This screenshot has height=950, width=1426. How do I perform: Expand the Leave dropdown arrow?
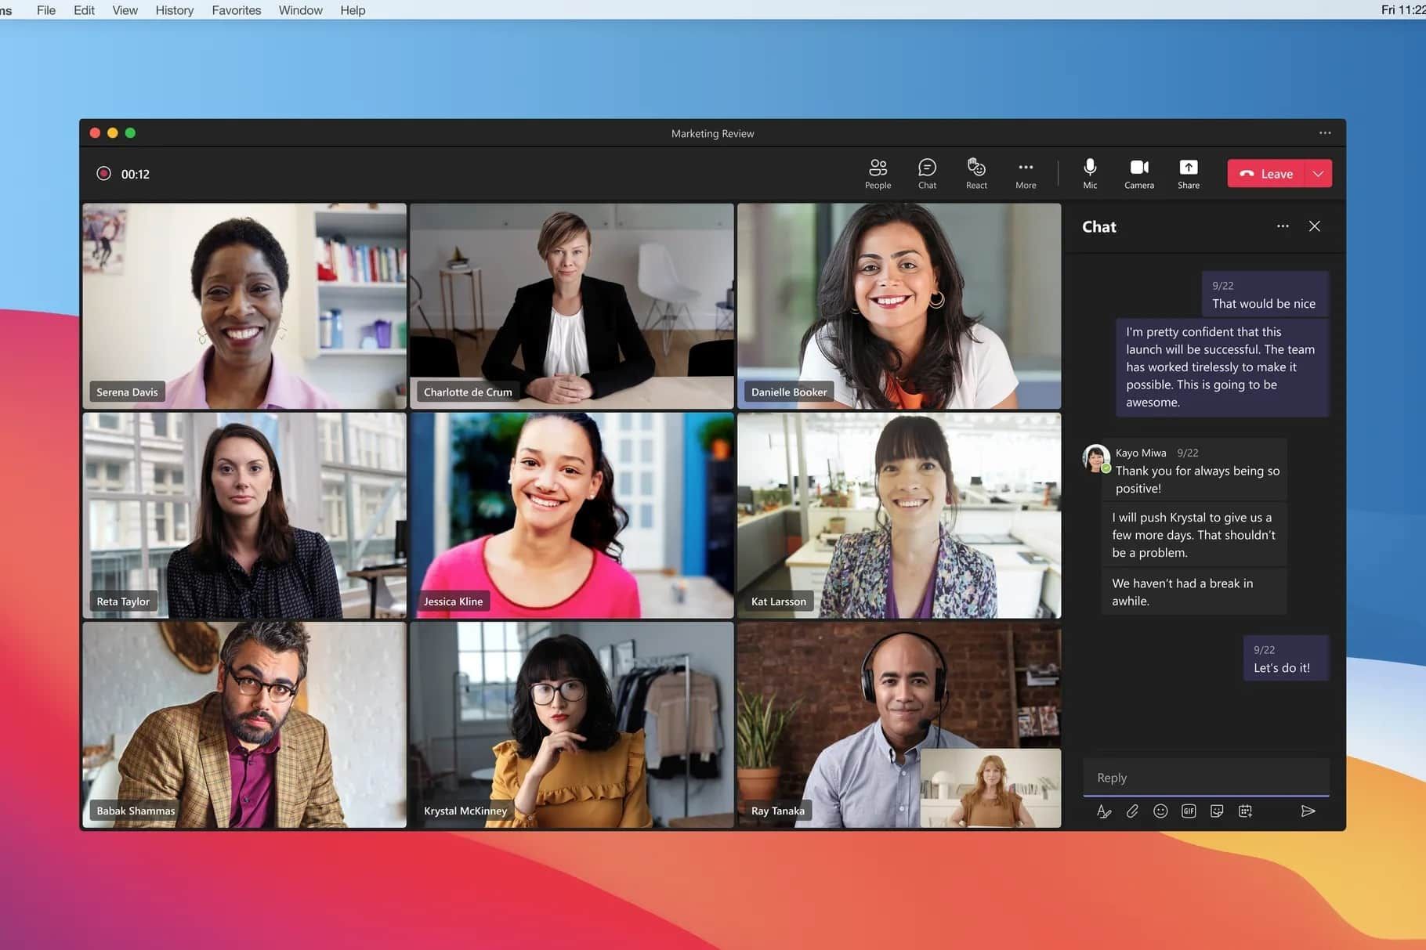pos(1319,173)
